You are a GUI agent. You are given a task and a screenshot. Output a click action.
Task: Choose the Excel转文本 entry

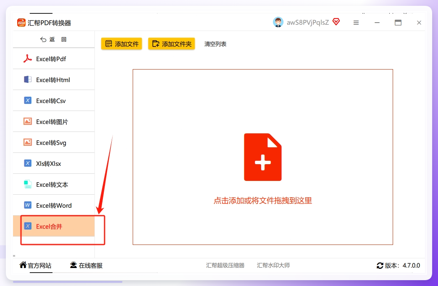pyautogui.click(x=54, y=184)
